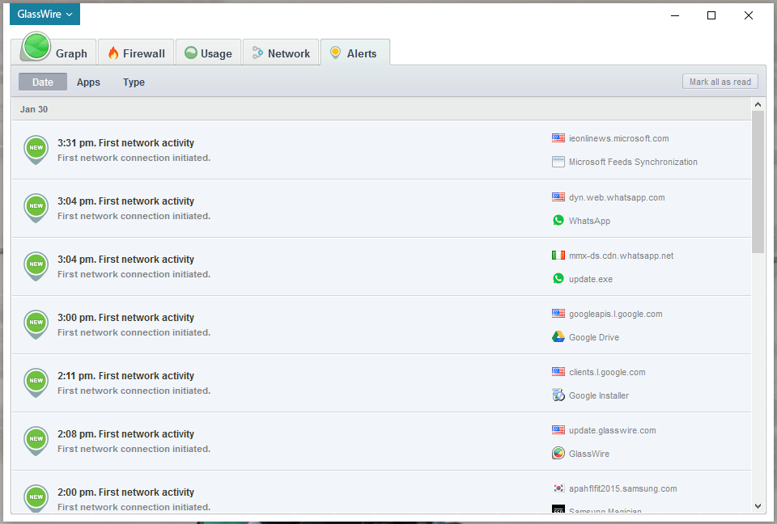Click apahflfit2015.samsung.com host name
777x524 pixels.
click(623, 488)
